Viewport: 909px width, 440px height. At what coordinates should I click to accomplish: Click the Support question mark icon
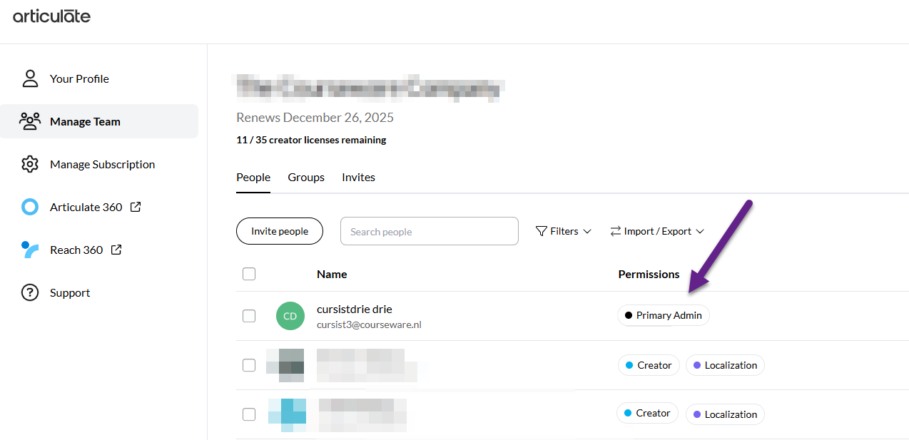pos(30,292)
